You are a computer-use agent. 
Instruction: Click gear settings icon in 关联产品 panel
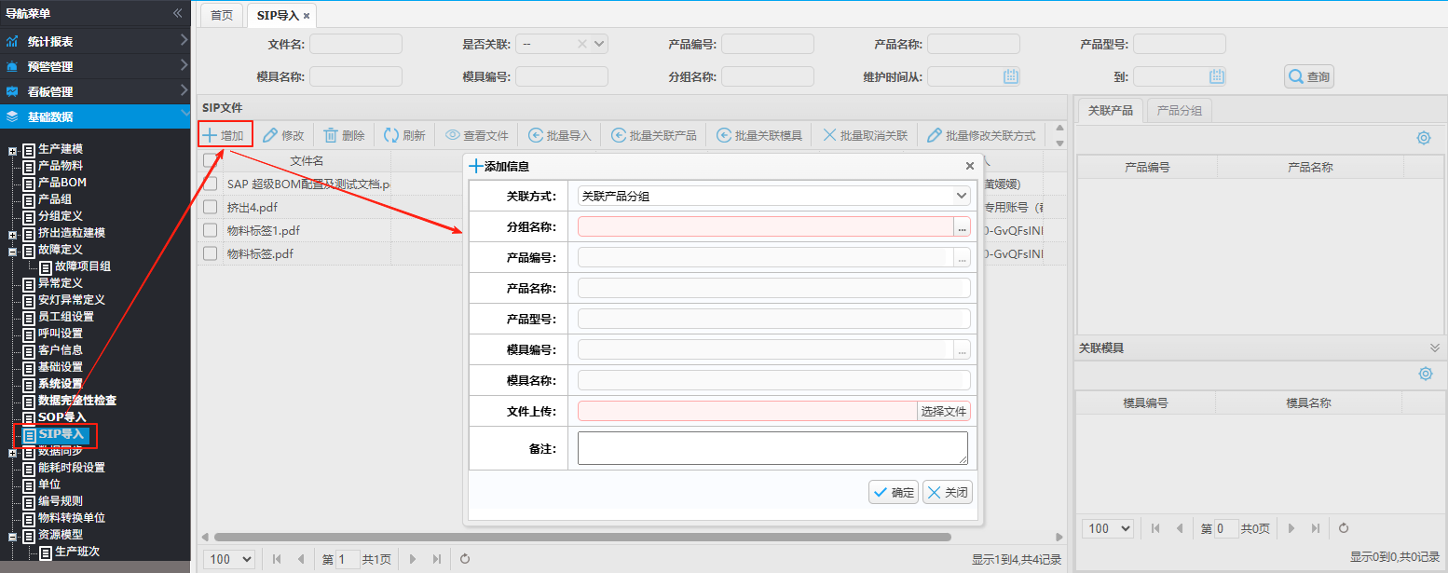pyautogui.click(x=1423, y=138)
